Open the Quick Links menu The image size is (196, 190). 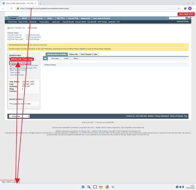pos(56,22)
